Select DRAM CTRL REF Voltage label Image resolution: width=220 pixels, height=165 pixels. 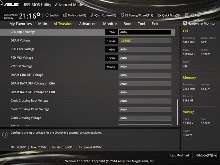coord(27,75)
